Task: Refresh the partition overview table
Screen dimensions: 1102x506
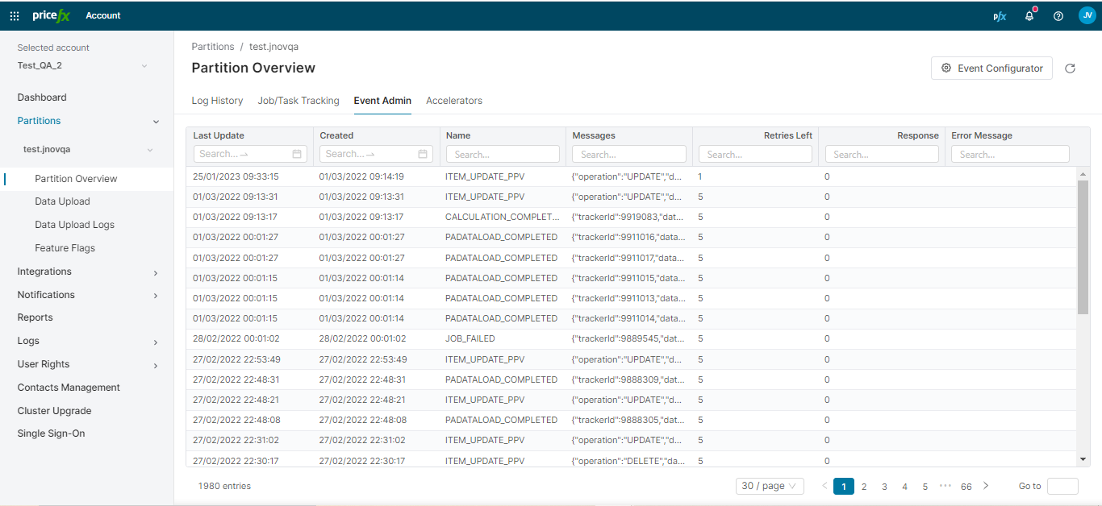Action: [x=1070, y=68]
